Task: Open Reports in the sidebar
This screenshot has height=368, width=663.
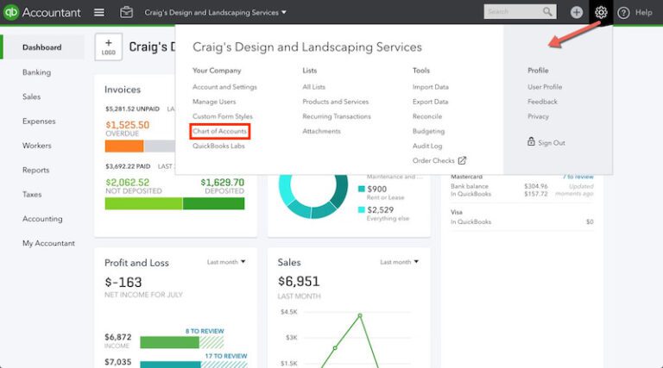Action: click(36, 170)
